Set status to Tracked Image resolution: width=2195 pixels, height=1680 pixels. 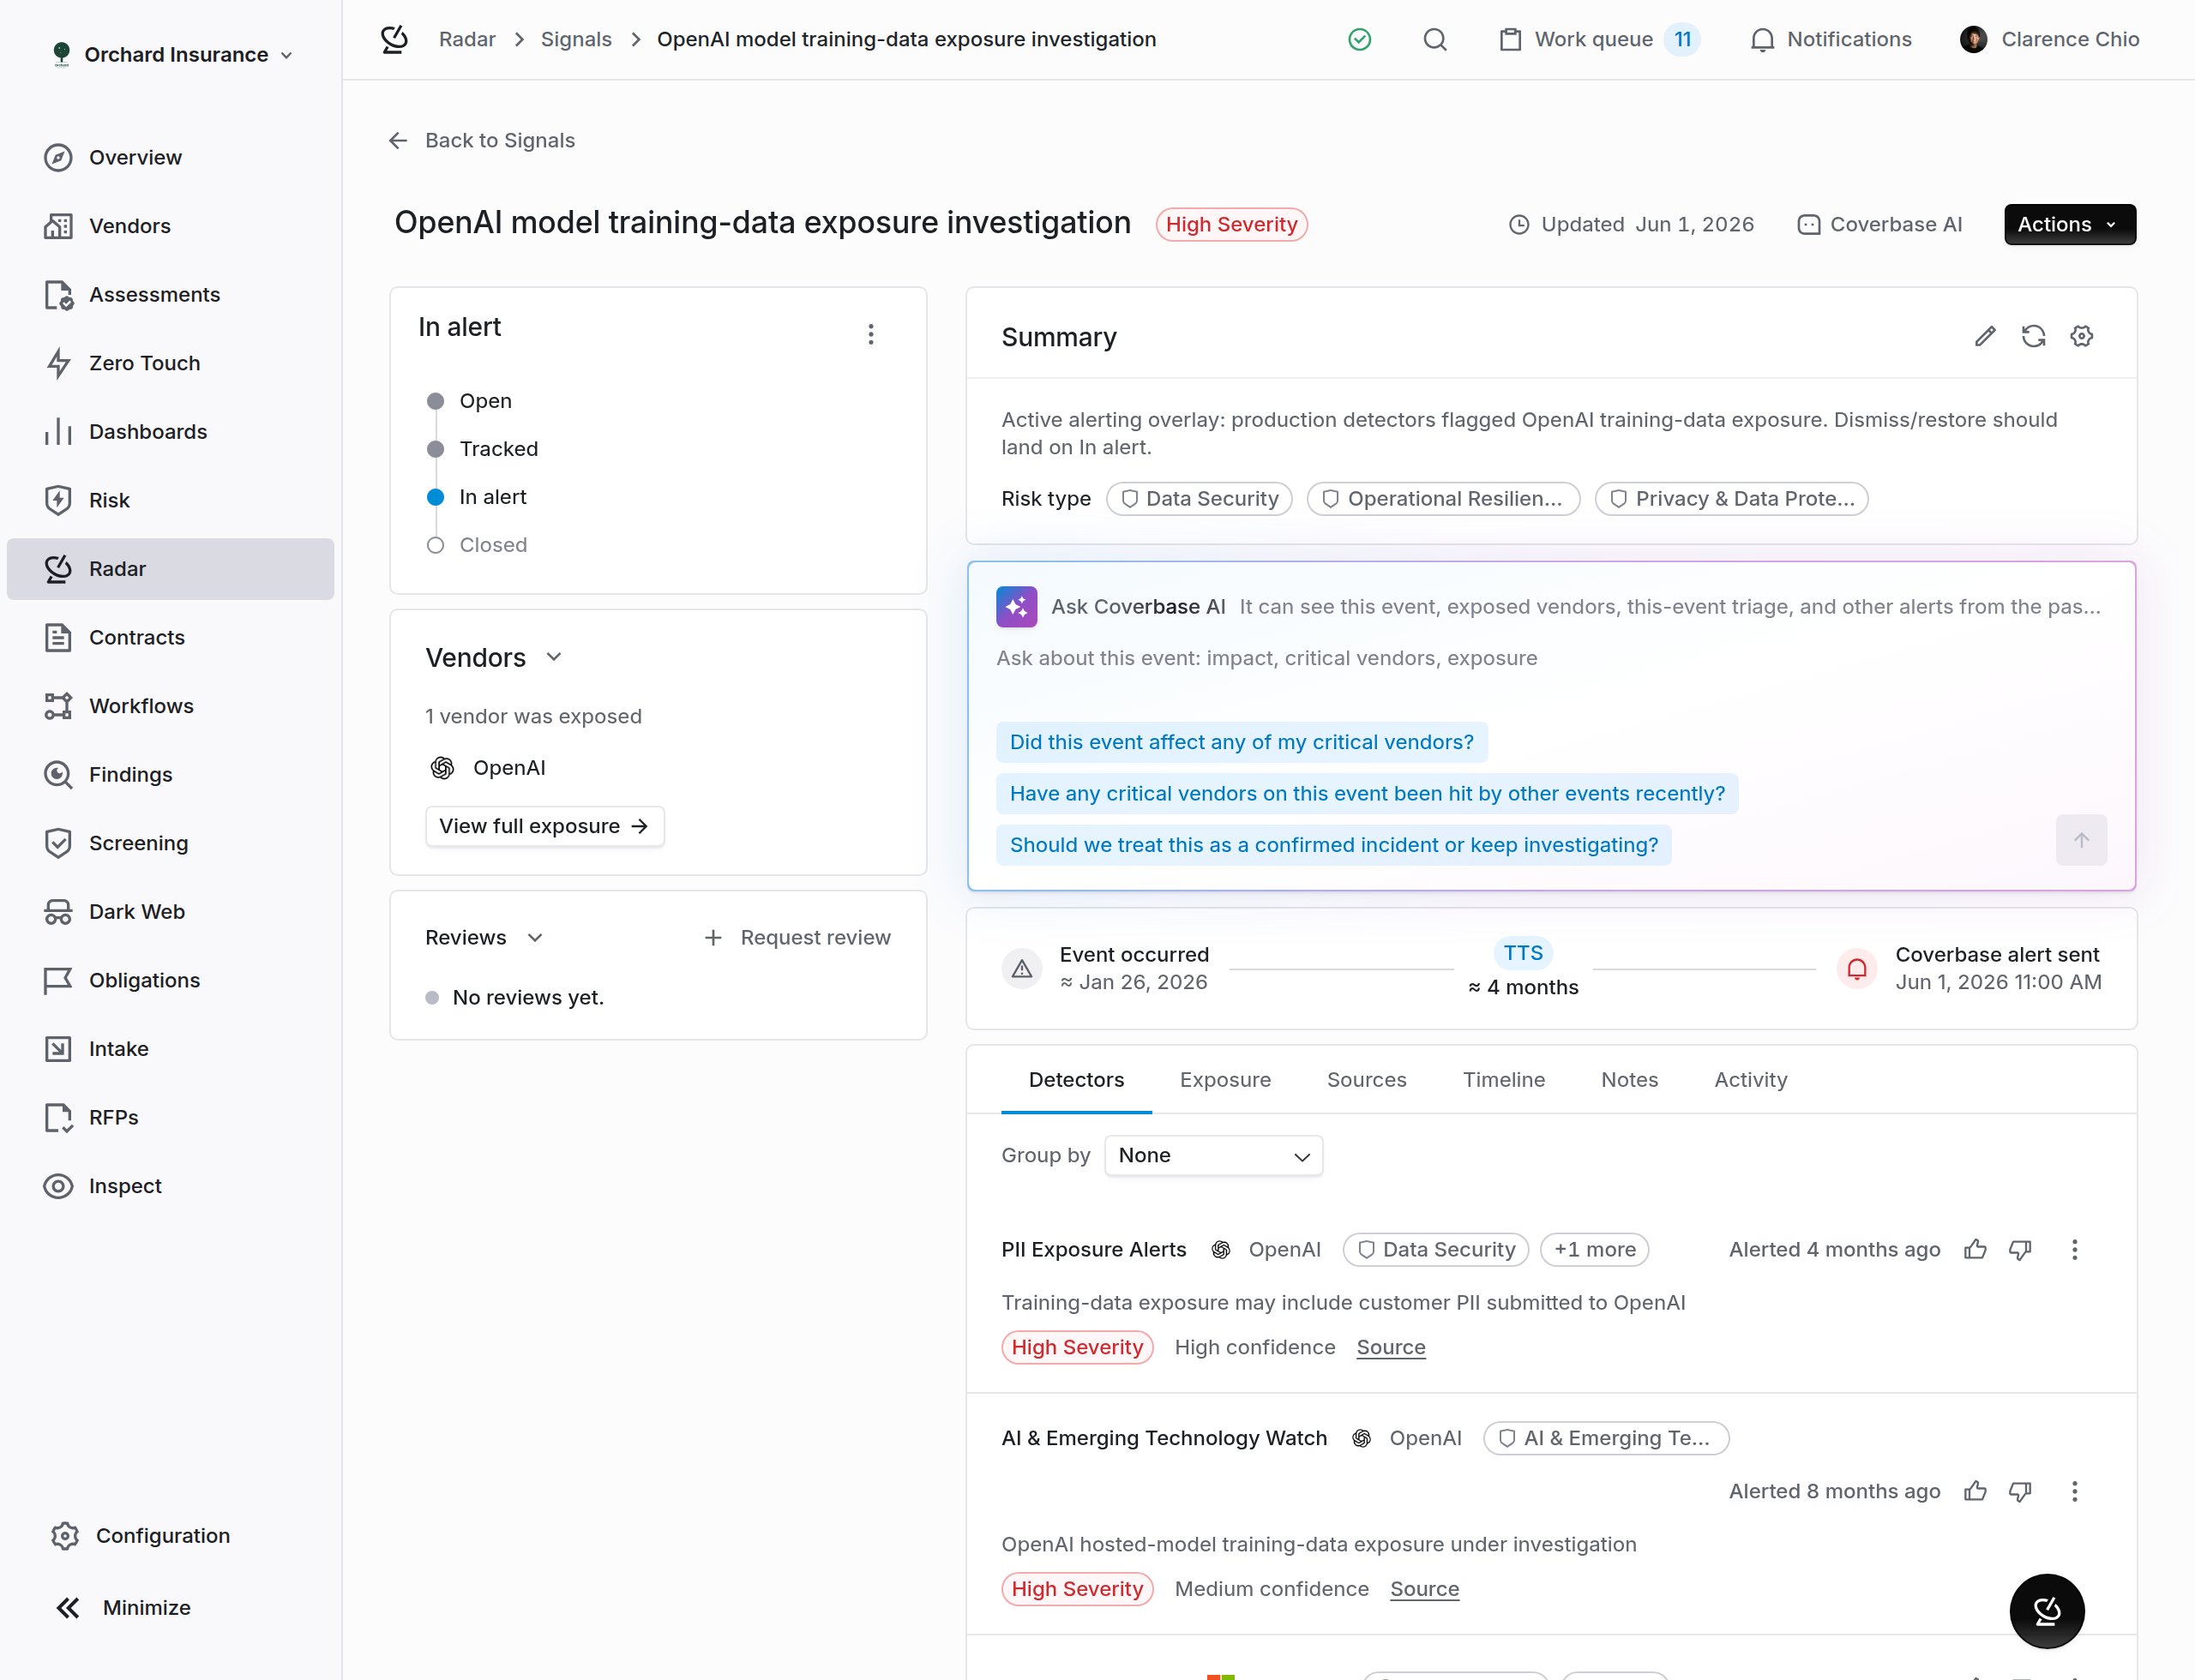pyautogui.click(x=484, y=449)
